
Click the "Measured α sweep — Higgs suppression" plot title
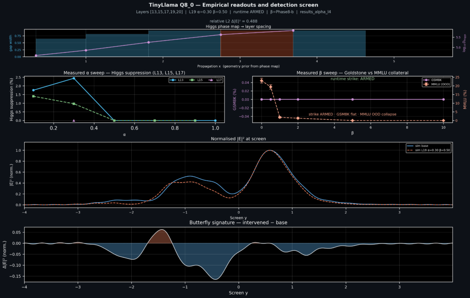click(x=124, y=73)
